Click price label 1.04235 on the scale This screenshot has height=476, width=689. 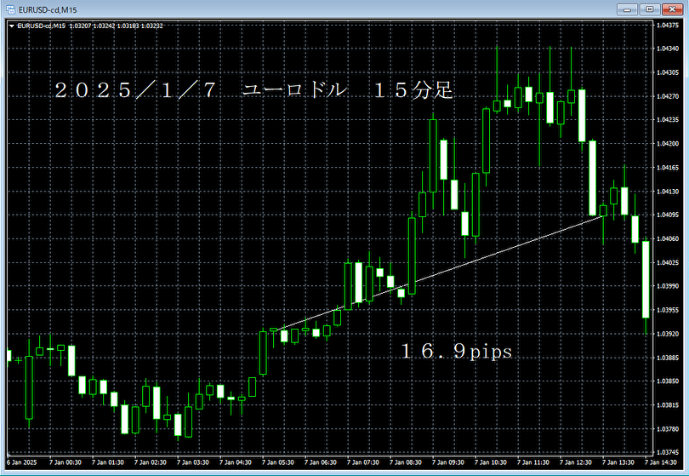[668, 120]
